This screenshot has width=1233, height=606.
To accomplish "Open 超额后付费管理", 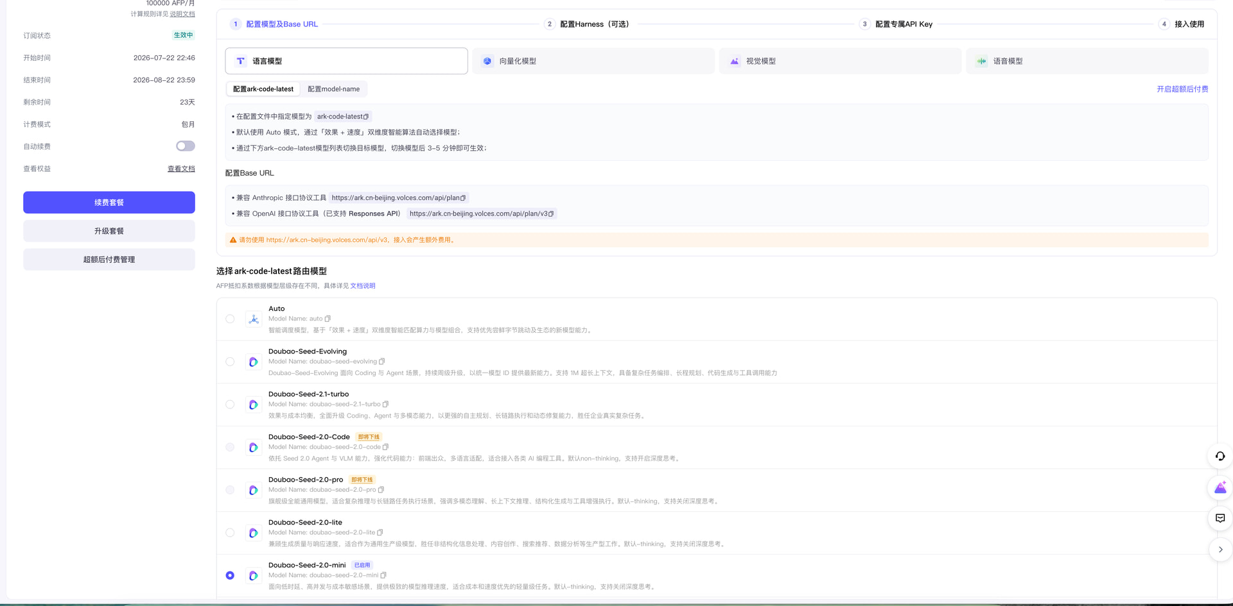I will (109, 260).
